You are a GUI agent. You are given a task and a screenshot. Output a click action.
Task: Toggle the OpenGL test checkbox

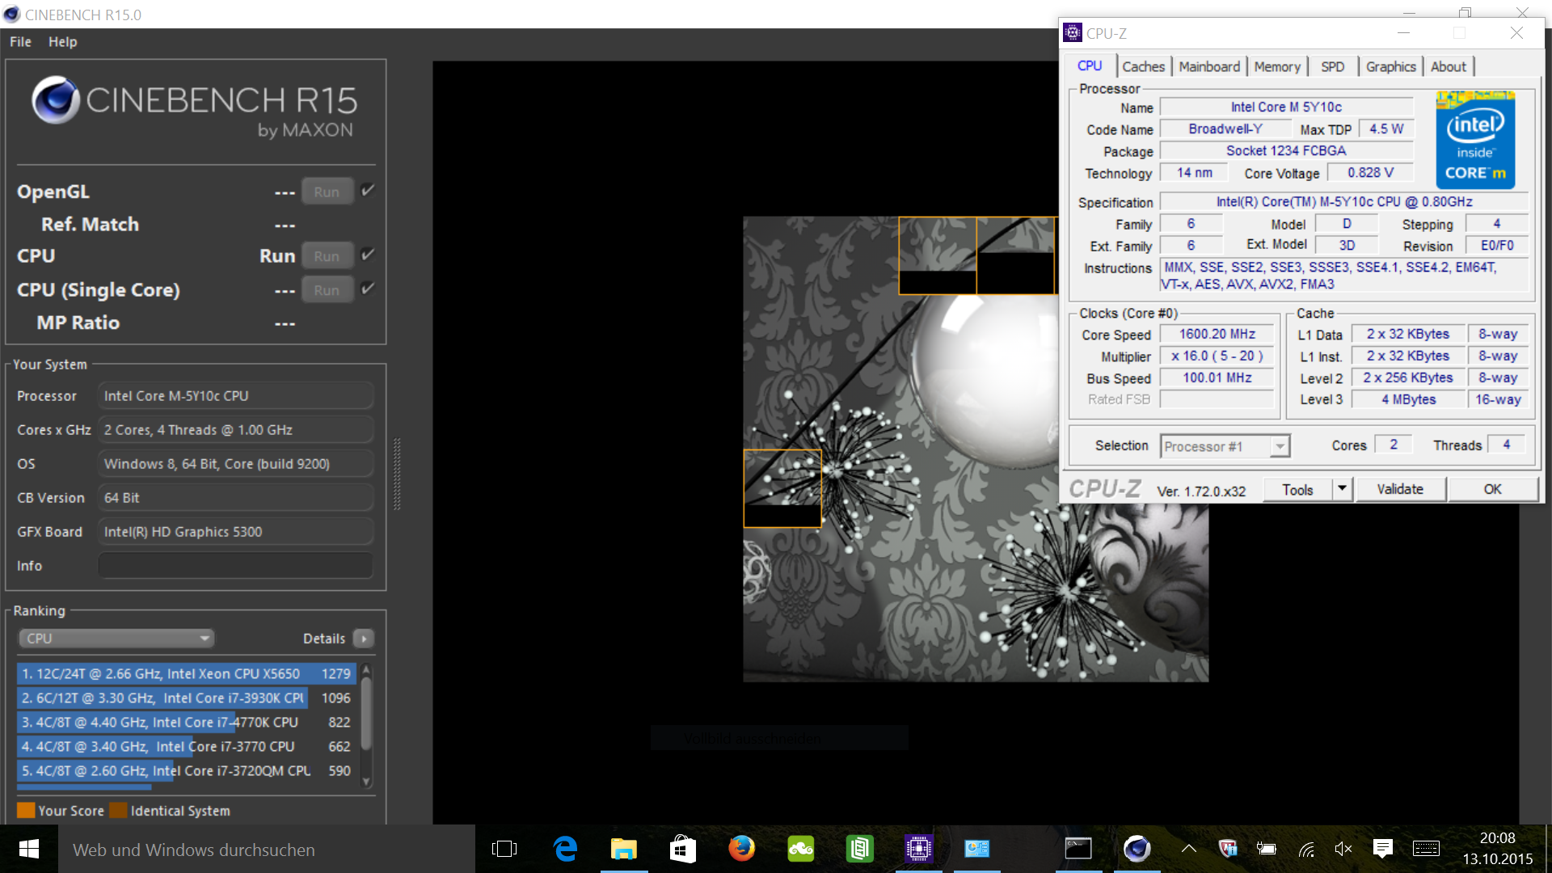[x=368, y=191]
